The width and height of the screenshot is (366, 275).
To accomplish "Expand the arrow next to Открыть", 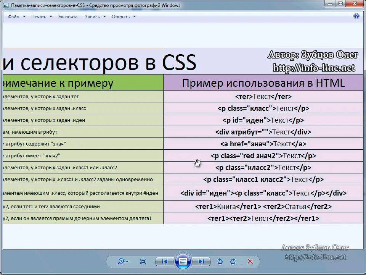I will pyautogui.click(x=134, y=16).
